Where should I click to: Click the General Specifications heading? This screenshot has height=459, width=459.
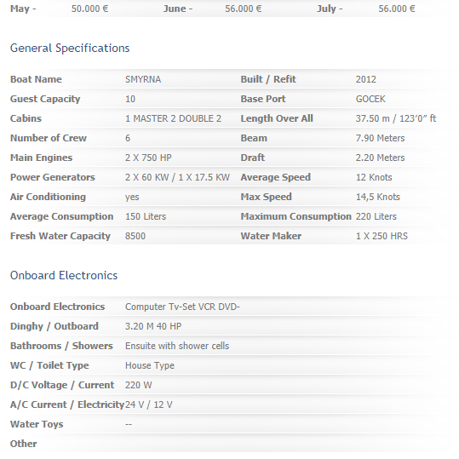tap(70, 48)
